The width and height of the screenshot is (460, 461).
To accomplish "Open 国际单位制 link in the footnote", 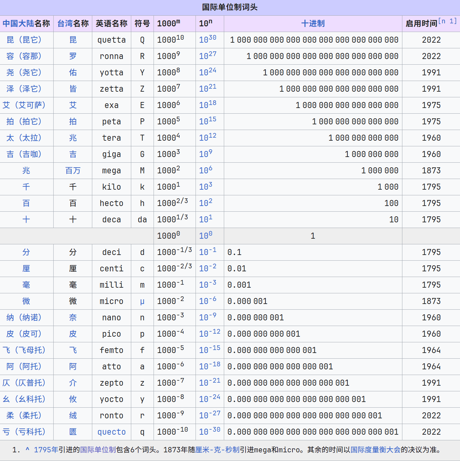I will click(x=98, y=450).
